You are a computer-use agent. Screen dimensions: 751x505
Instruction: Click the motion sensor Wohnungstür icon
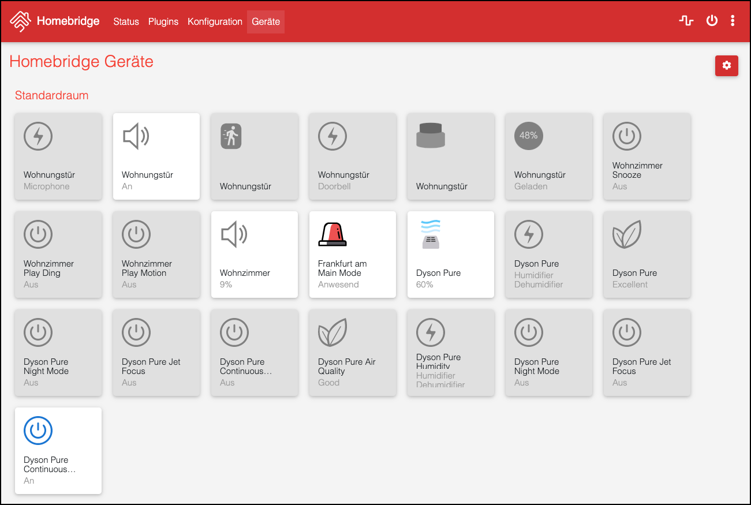coord(231,137)
